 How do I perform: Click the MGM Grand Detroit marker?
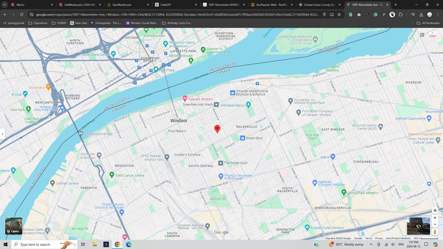(x=113, y=54)
